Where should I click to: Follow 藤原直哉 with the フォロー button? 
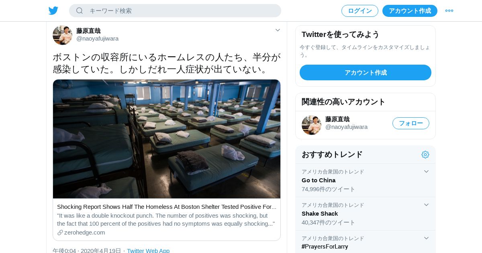click(x=411, y=123)
